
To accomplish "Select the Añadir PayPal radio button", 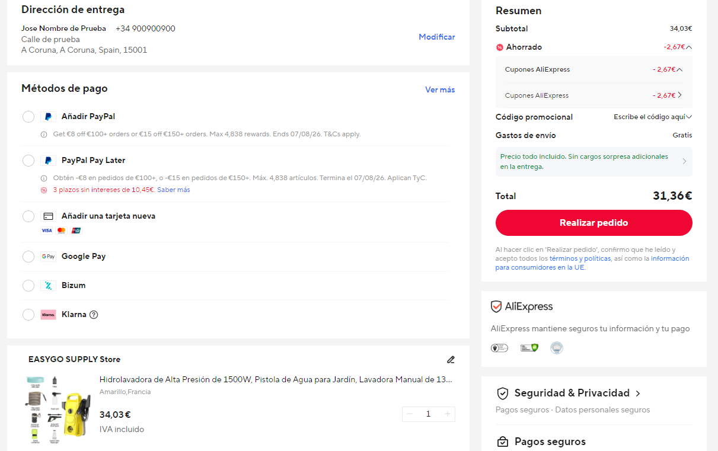I will (28, 117).
